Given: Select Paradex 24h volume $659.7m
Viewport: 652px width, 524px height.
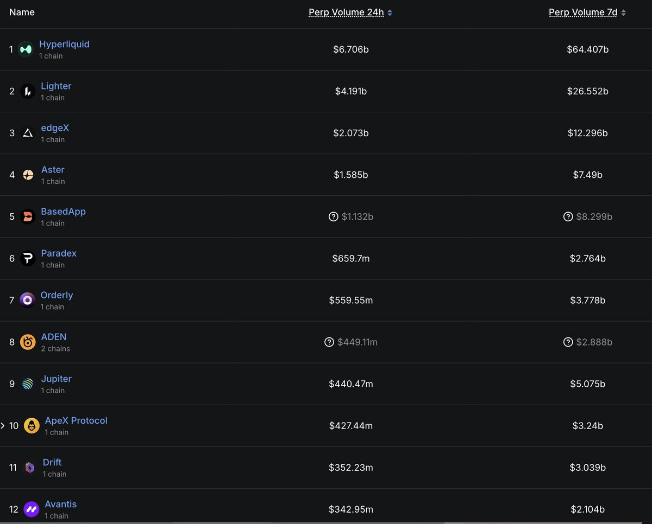Looking at the screenshot, I should [351, 258].
